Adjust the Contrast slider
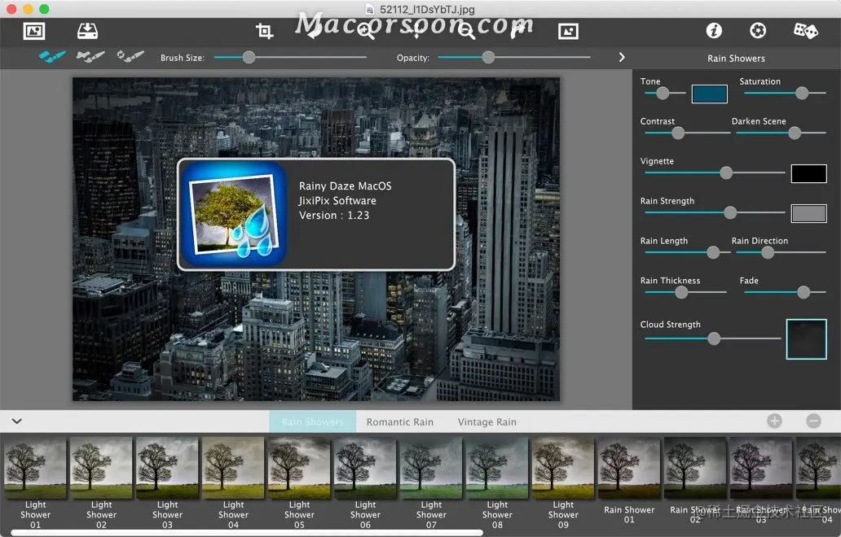Image resolution: width=841 pixels, height=537 pixels. pyautogui.click(x=687, y=133)
